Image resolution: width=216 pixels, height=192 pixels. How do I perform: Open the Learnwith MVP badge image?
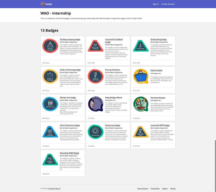click(141, 132)
